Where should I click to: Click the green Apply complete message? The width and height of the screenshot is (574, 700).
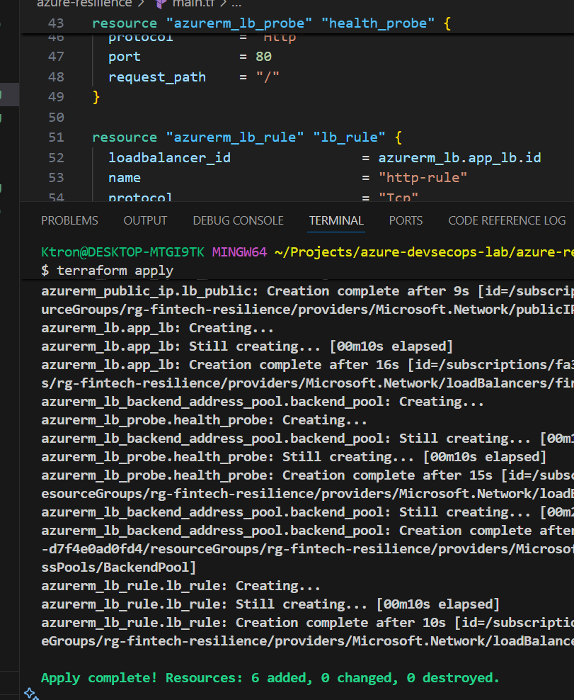270,677
